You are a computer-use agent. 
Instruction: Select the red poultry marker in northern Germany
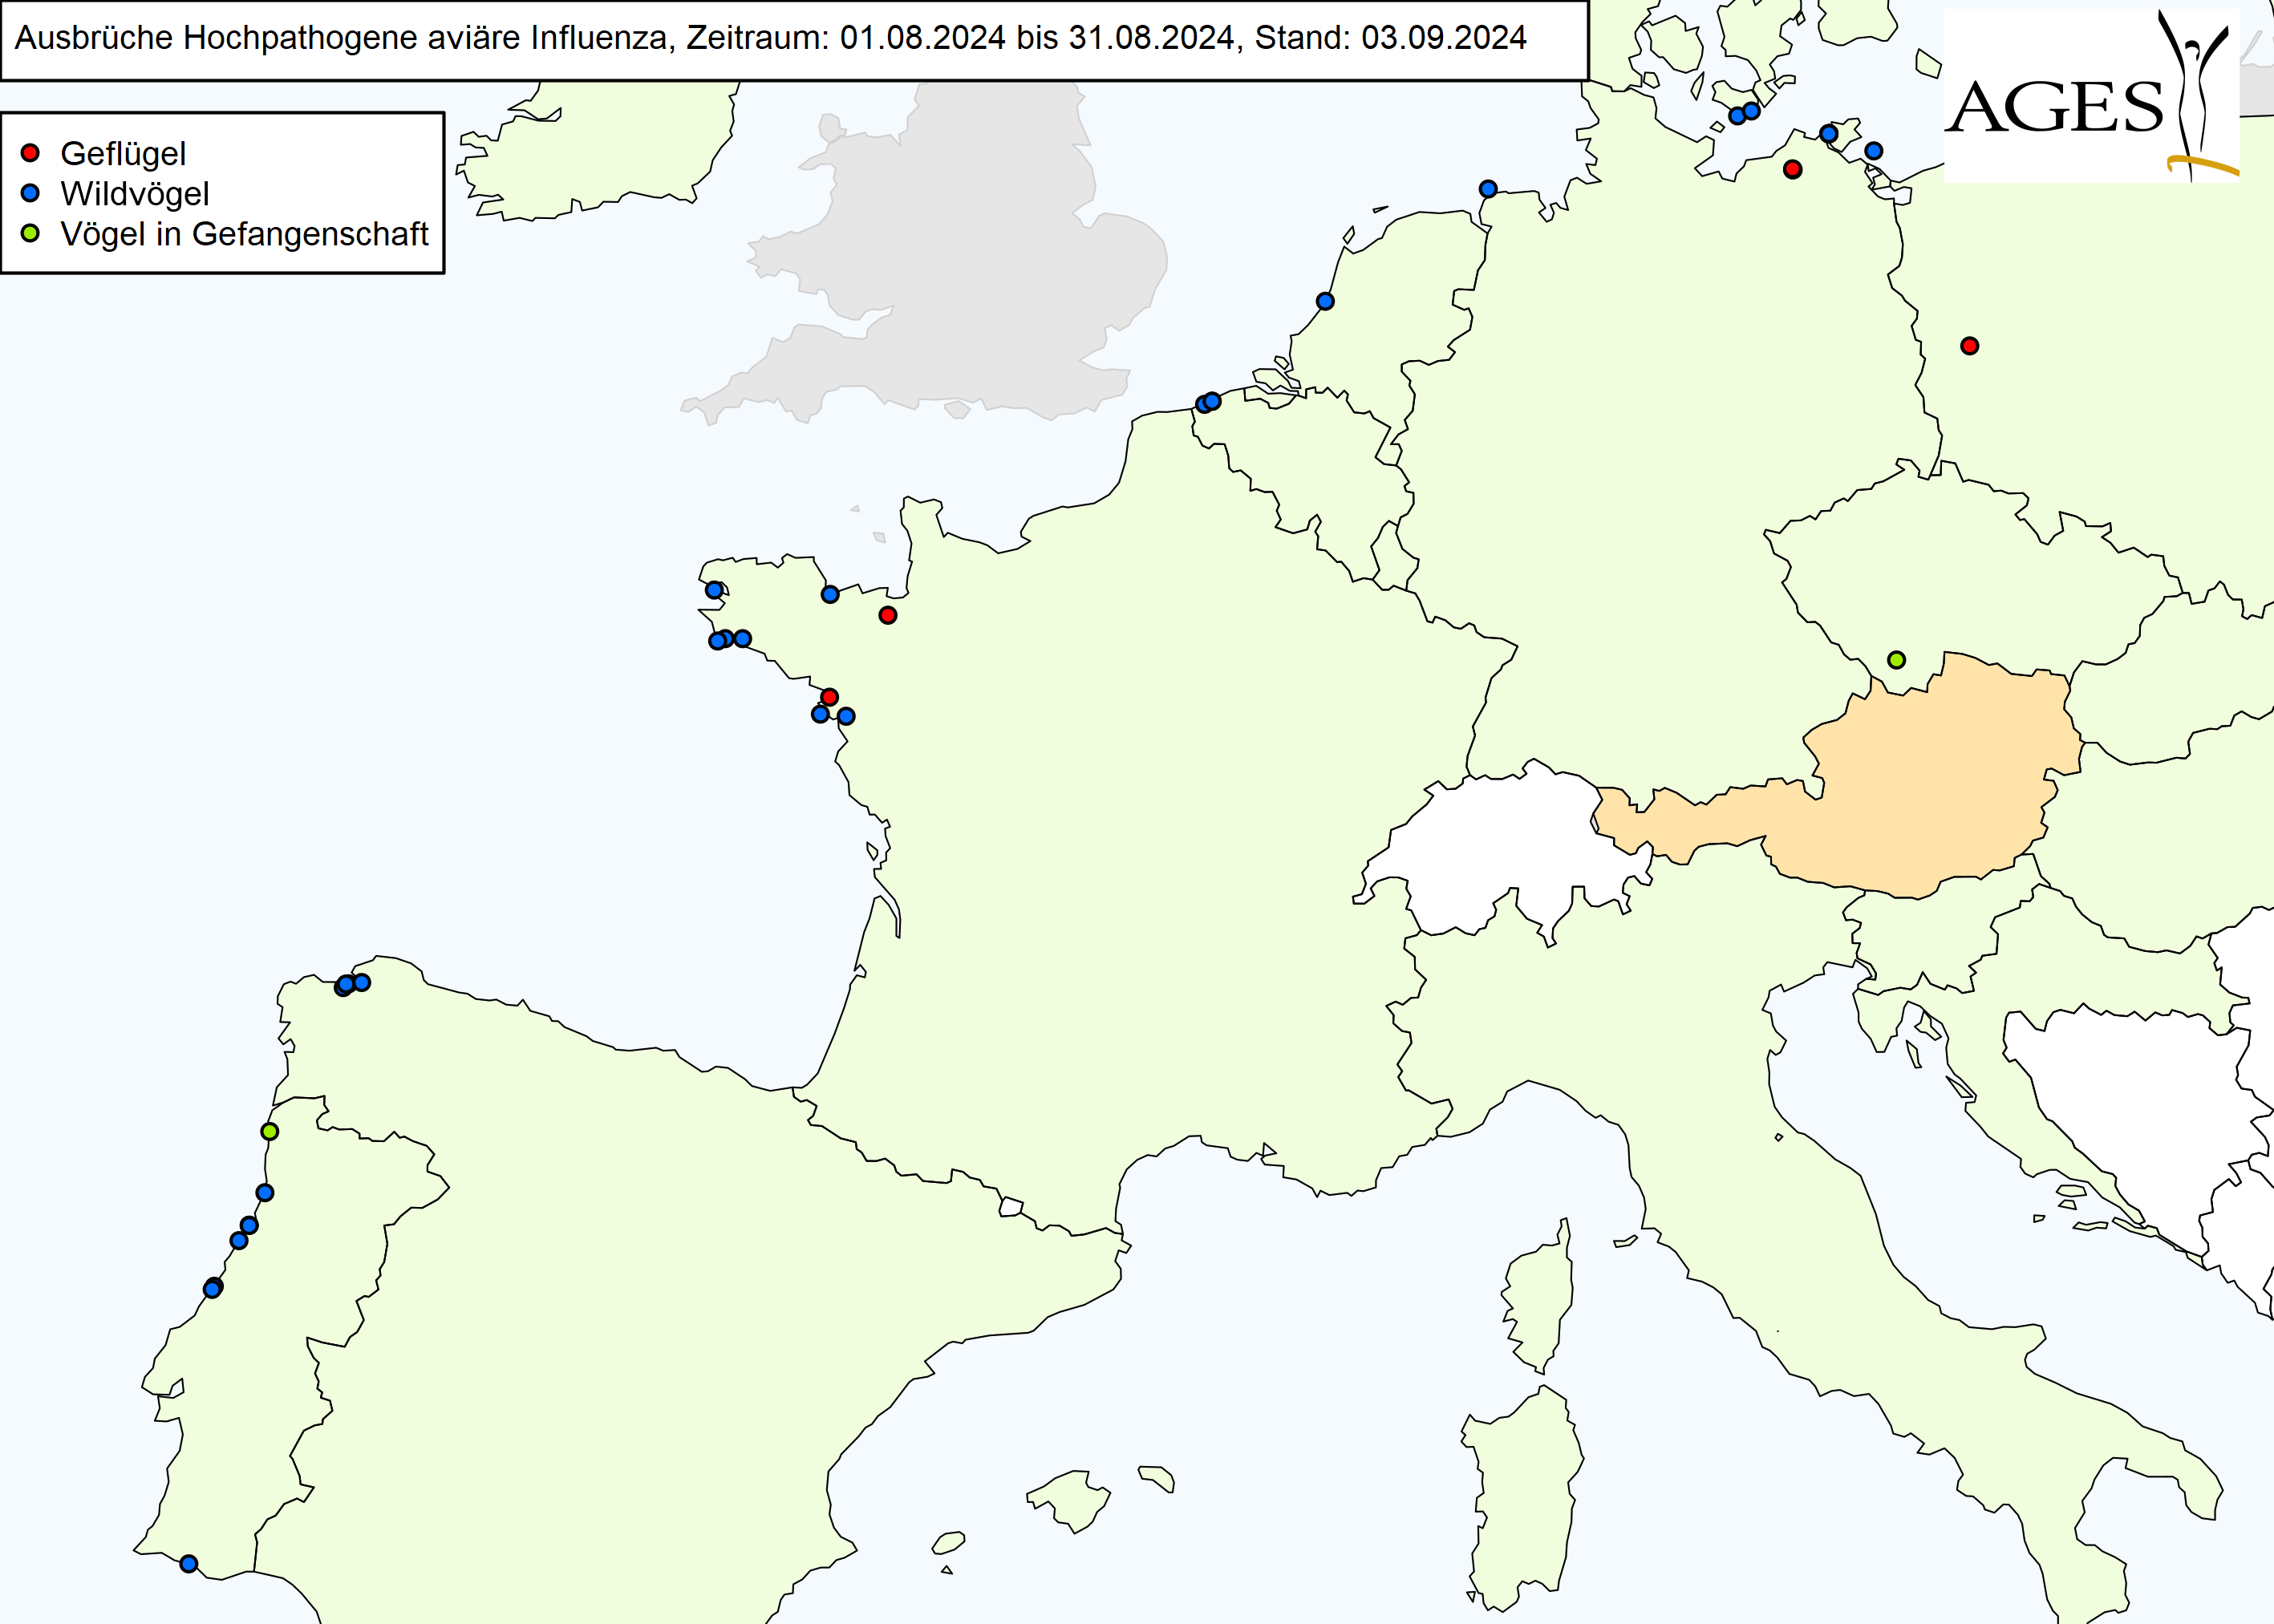point(1792,169)
